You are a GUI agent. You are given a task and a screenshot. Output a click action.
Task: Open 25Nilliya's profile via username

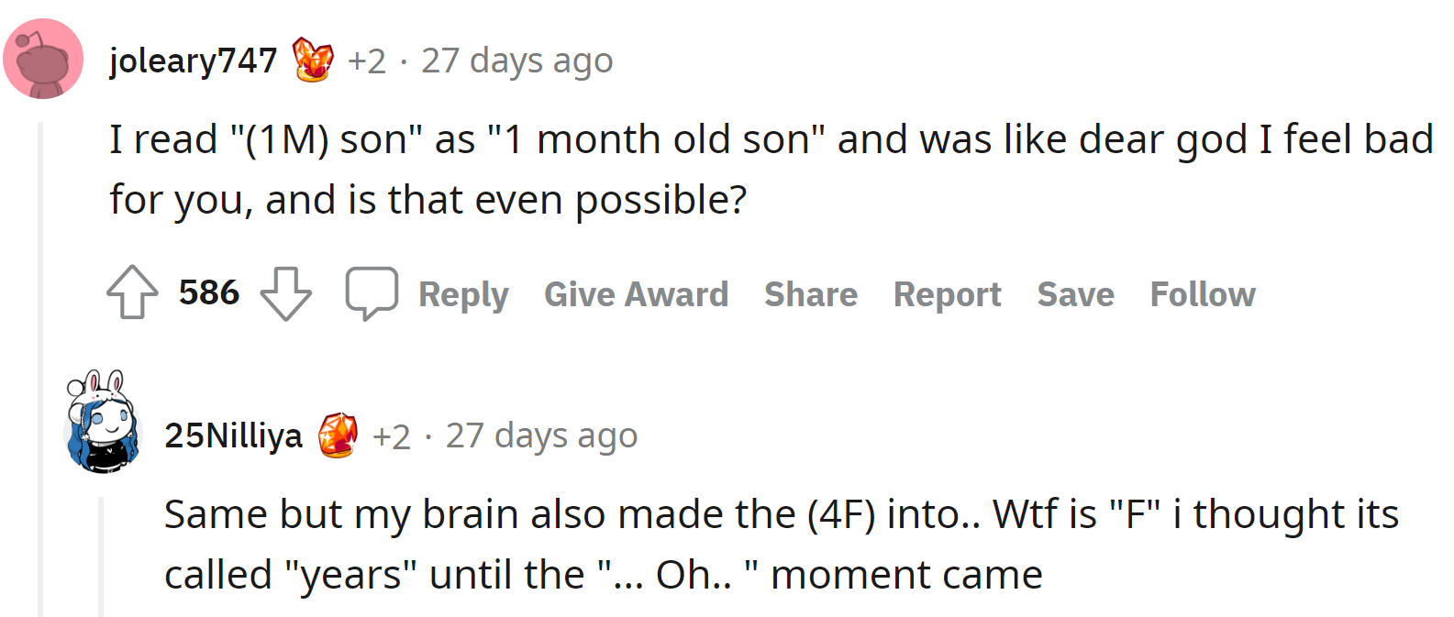236,435
